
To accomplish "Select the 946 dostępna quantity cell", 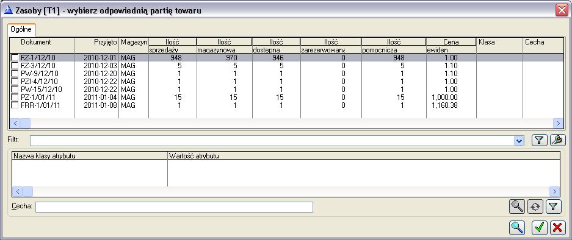I will 278,57.
